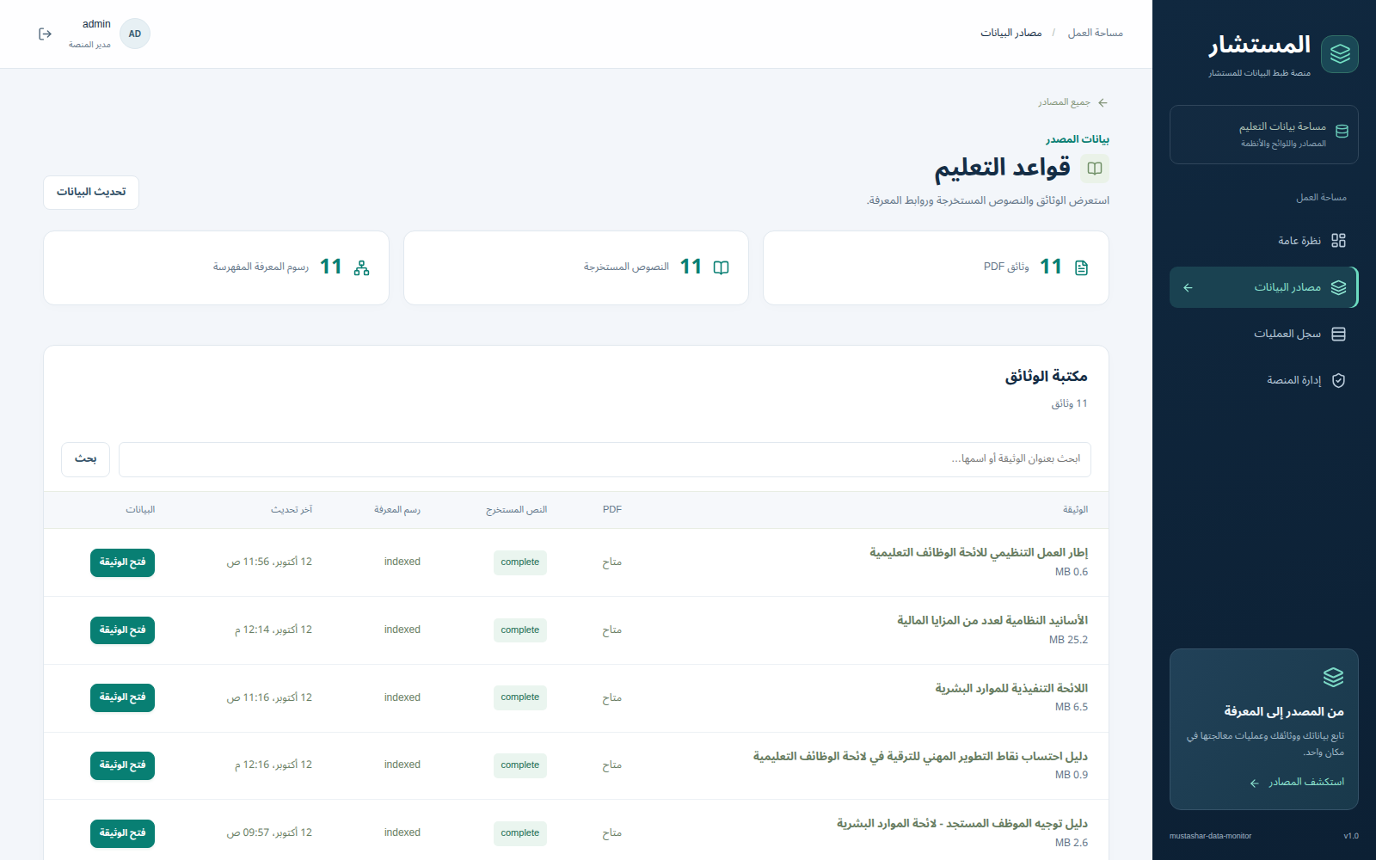Click the database icon in workspace card
Image resolution: width=1376 pixels, height=860 pixels.
[1342, 132]
